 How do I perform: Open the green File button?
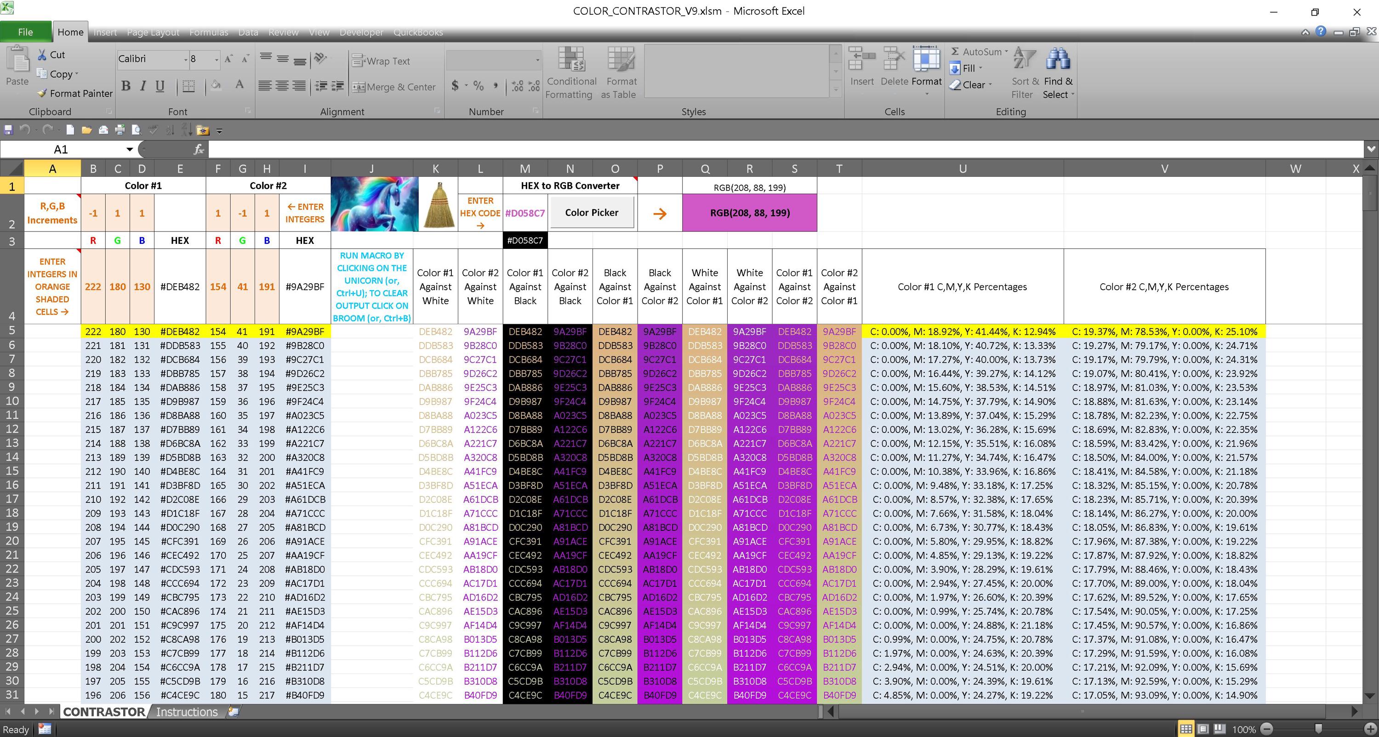click(x=26, y=32)
